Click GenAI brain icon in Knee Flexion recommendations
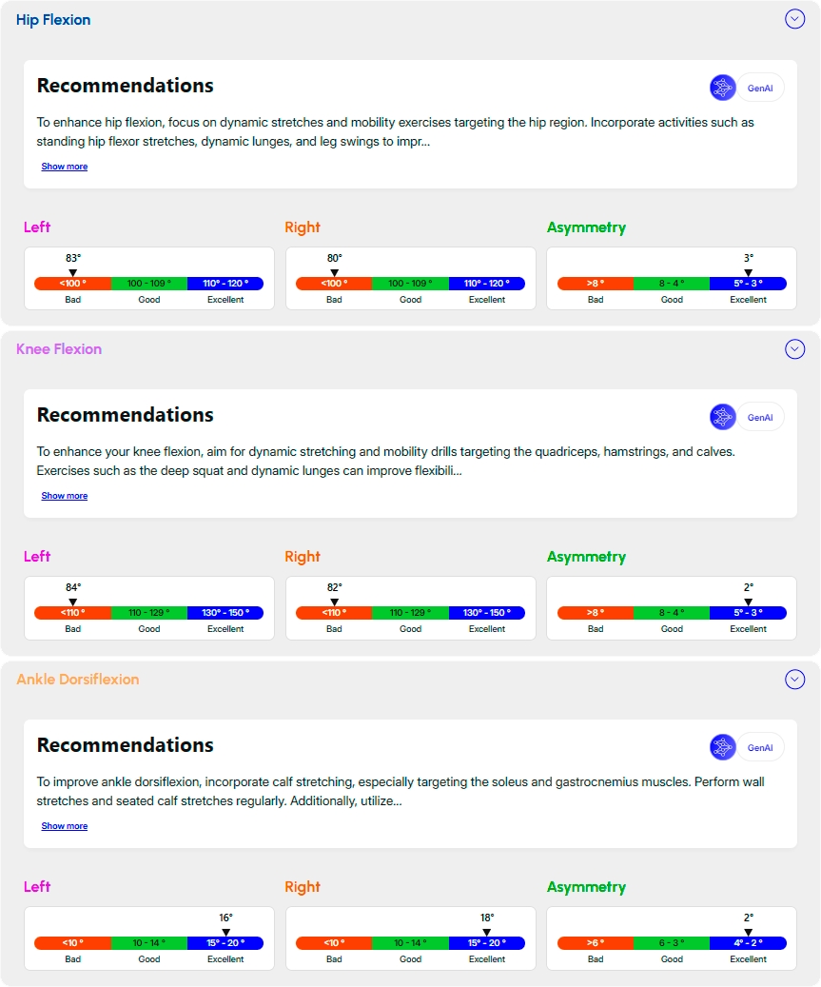821x987 pixels. pyautogui.click(x=723, y=417)
